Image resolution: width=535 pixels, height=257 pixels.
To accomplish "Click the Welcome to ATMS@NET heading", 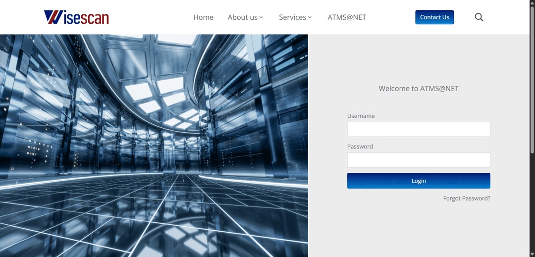I will pos(419,89).
